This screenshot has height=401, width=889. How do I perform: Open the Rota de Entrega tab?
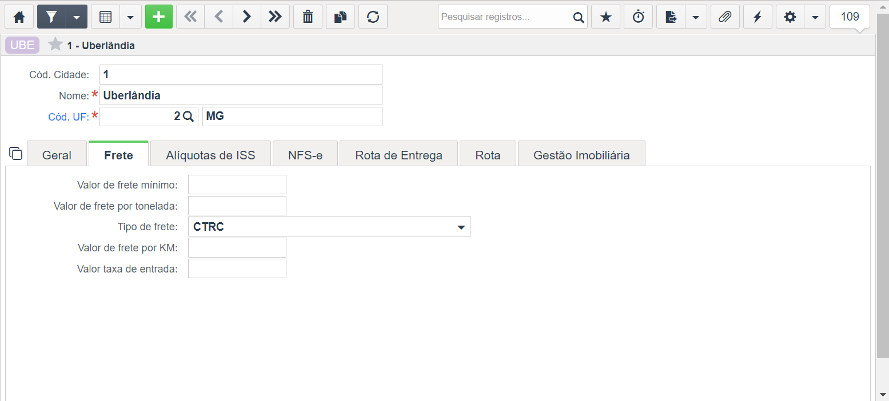398,155
